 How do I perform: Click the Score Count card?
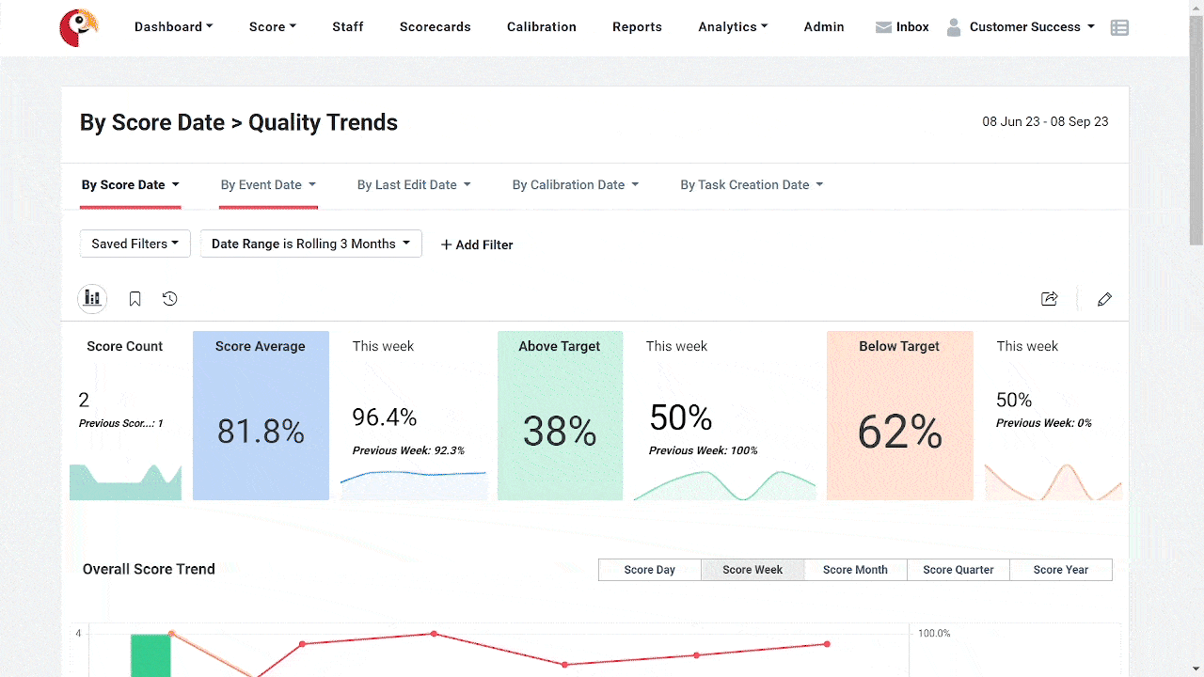[125, 416]
